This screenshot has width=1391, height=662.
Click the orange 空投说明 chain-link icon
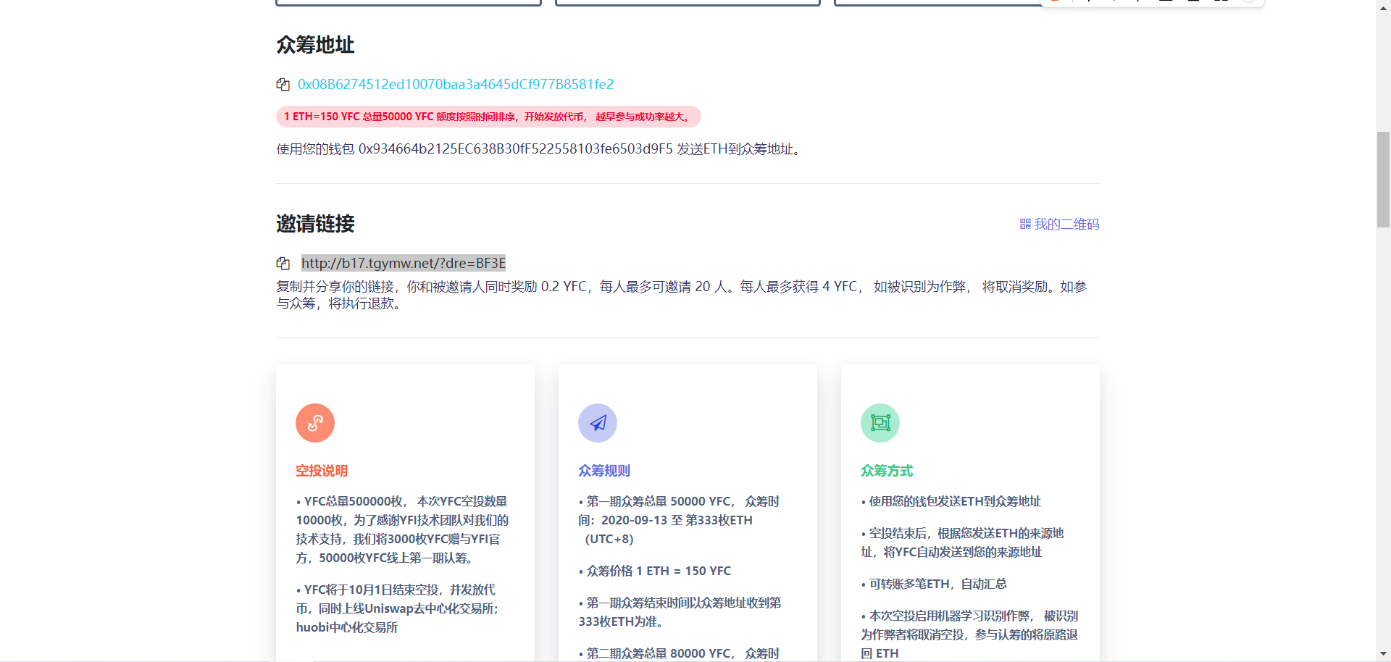(x=315, y=423)
